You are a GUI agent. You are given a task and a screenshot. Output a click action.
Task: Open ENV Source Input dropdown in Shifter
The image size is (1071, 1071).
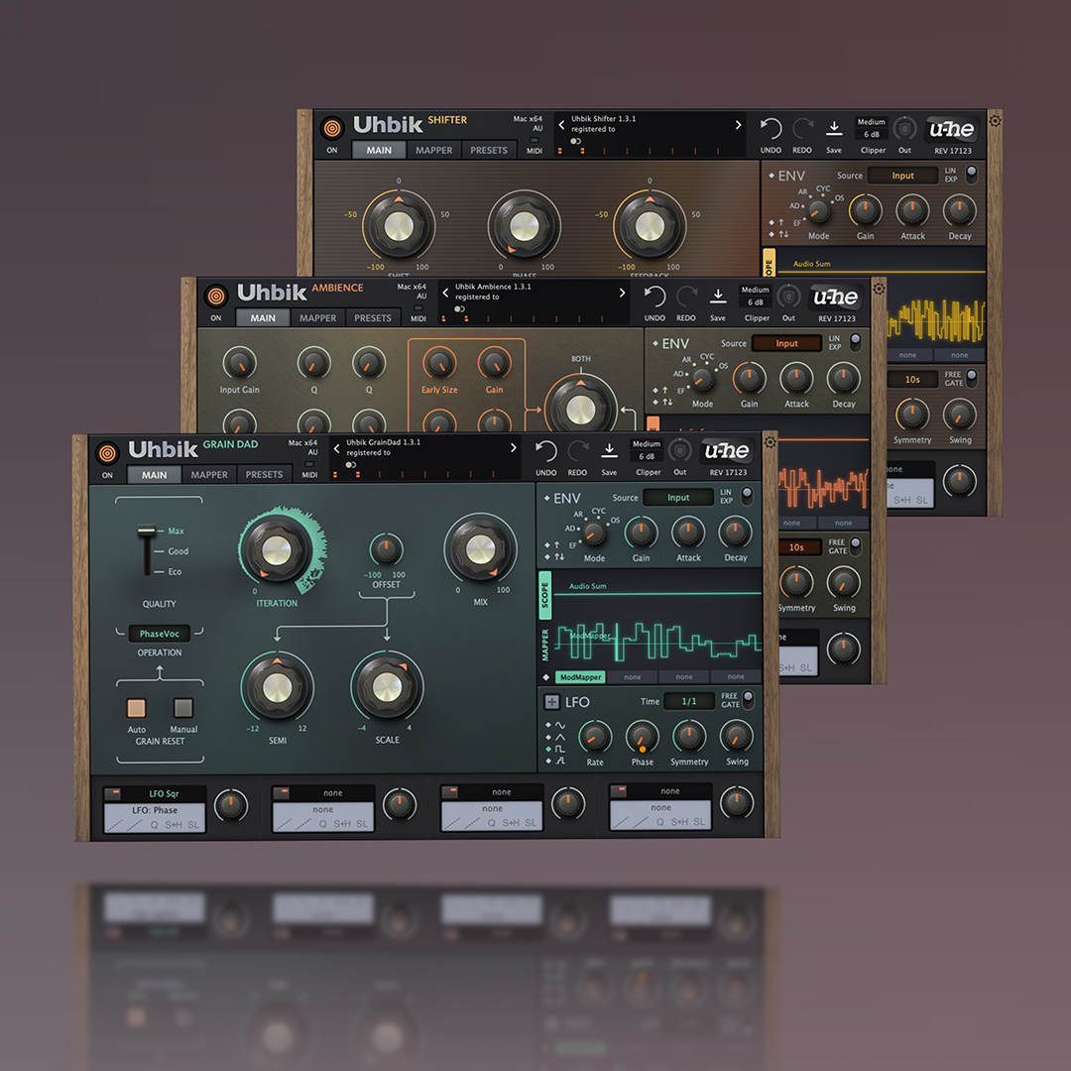903,176
